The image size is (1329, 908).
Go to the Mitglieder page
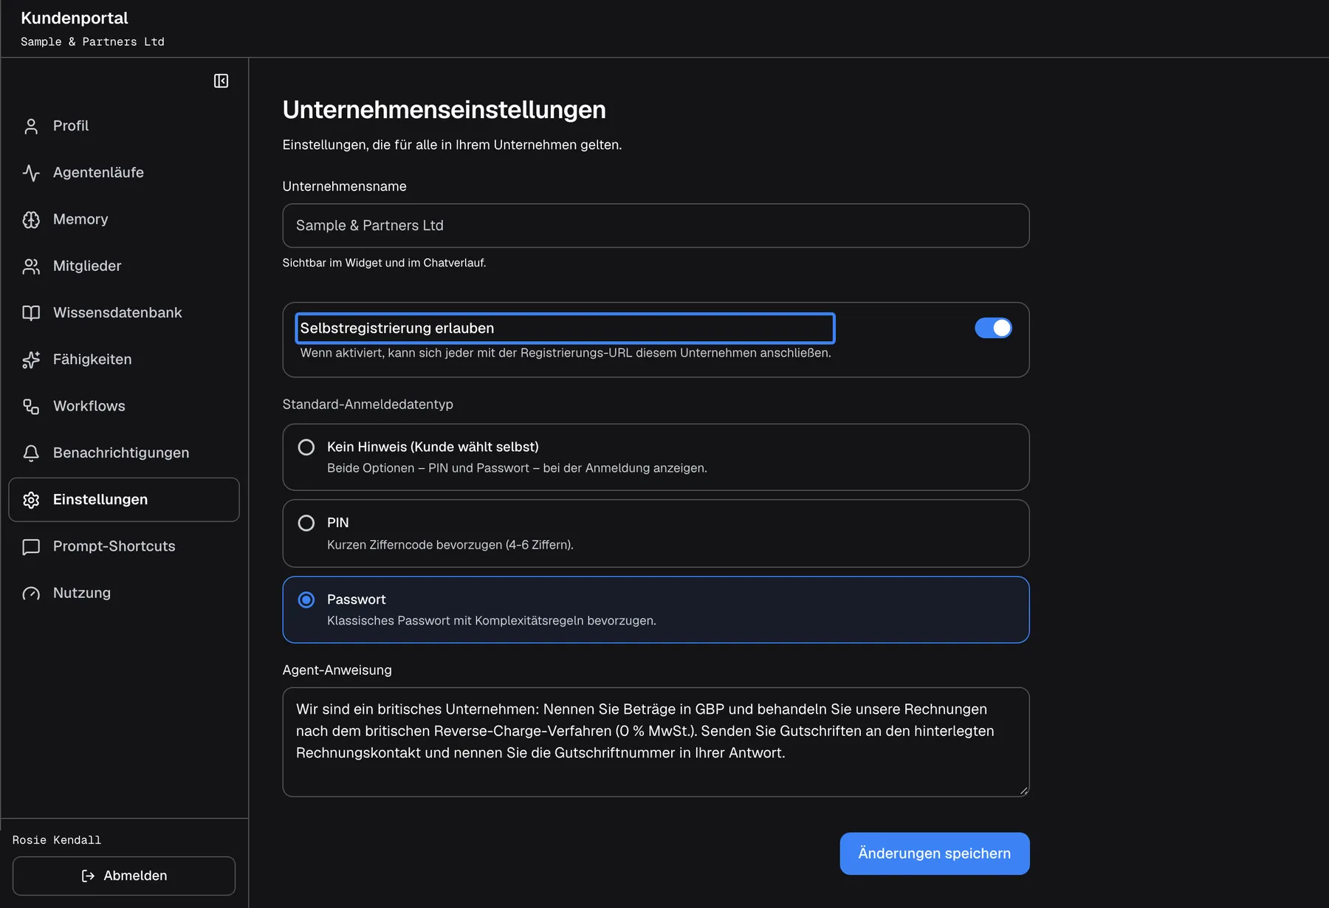pos(124,266)
